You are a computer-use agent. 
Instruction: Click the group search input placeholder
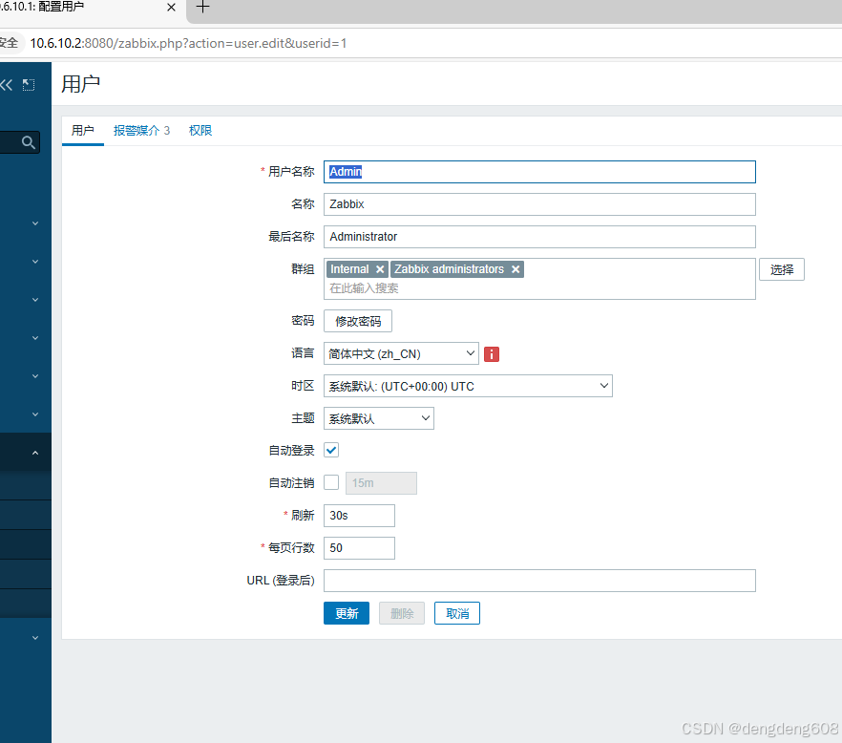tap(364, 288)
